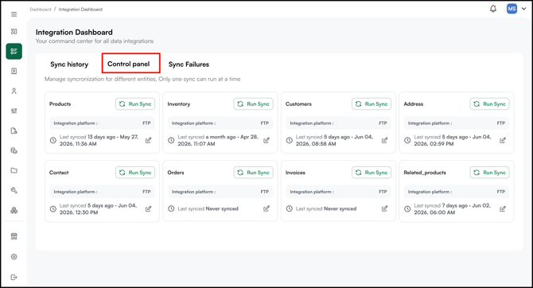The width and height of the screenshot is (533, 288).
Task: Run Sync for Customers
Action: click(372, 104)
